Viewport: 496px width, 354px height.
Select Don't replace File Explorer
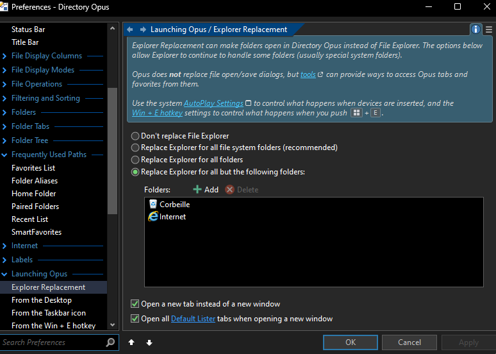coord(135,136)
